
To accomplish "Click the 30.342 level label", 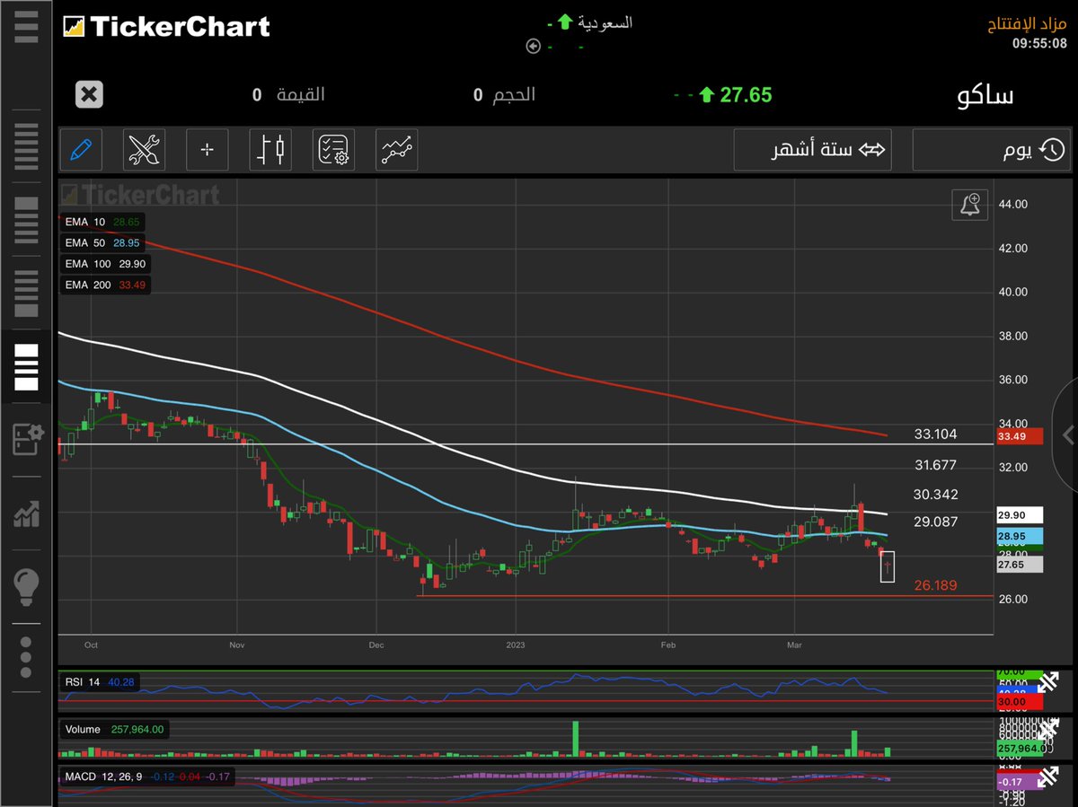I will tap(935, 495).
